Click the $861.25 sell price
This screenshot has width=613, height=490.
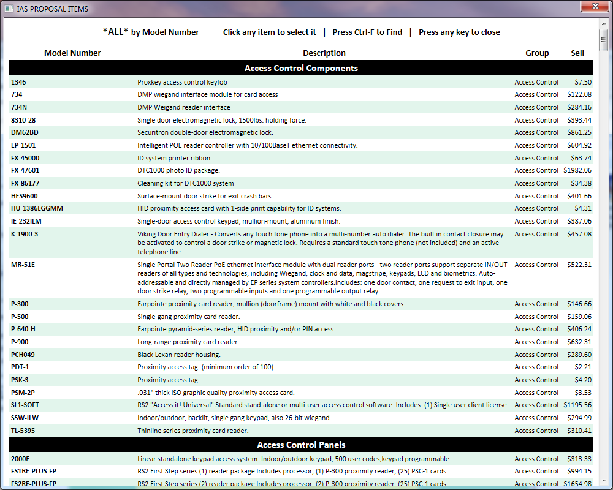pos(579,132)
